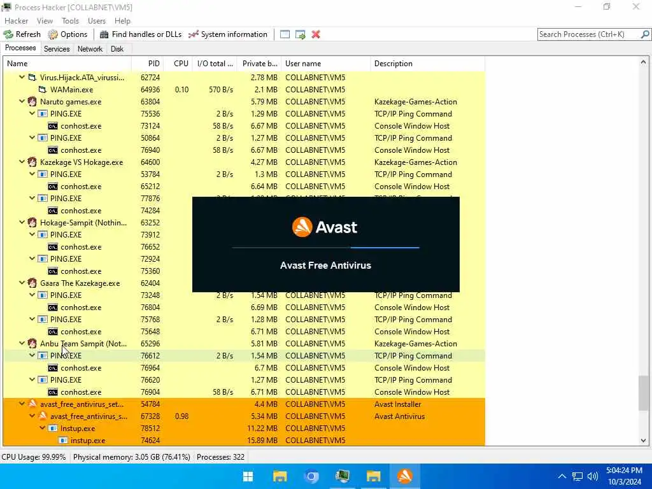652x489 pixels.
Task: Click the find window toolbar icon
Action: [285, 34]
